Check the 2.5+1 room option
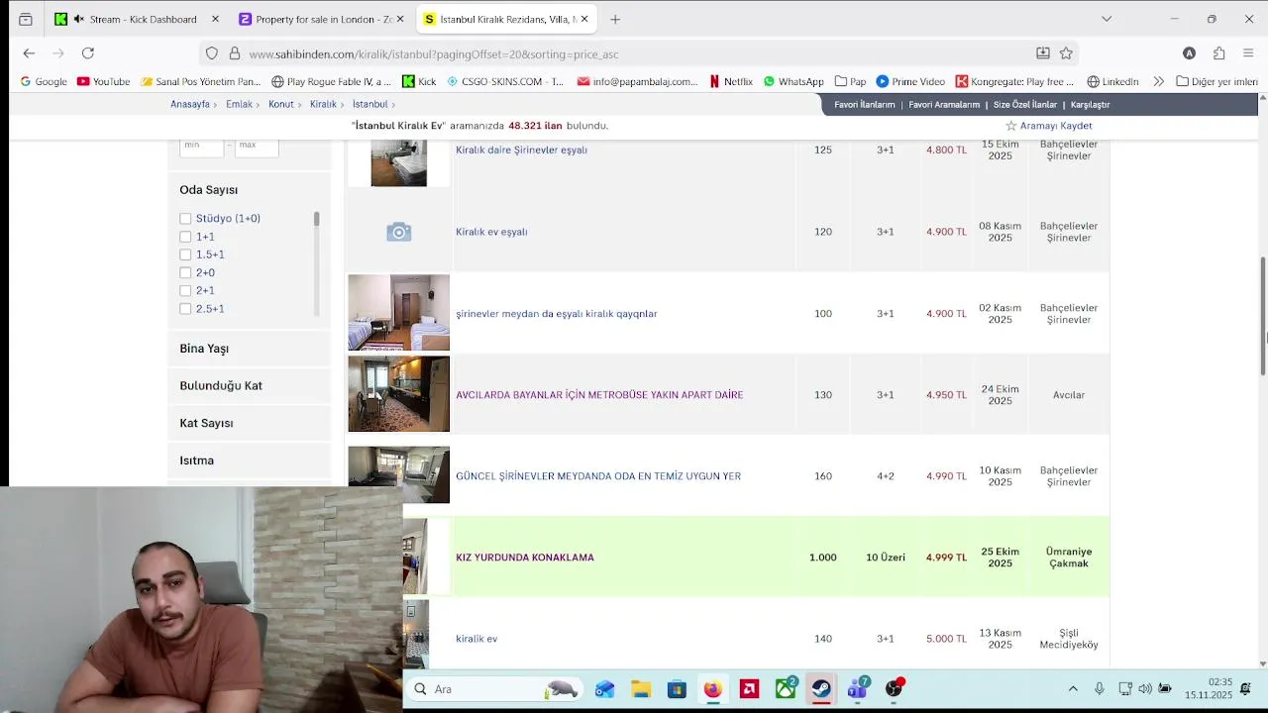This screenshot has width=1268, height=713. coord(185,309)
